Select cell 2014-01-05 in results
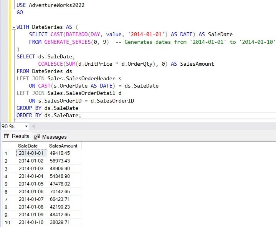 (x=31, y=184)
